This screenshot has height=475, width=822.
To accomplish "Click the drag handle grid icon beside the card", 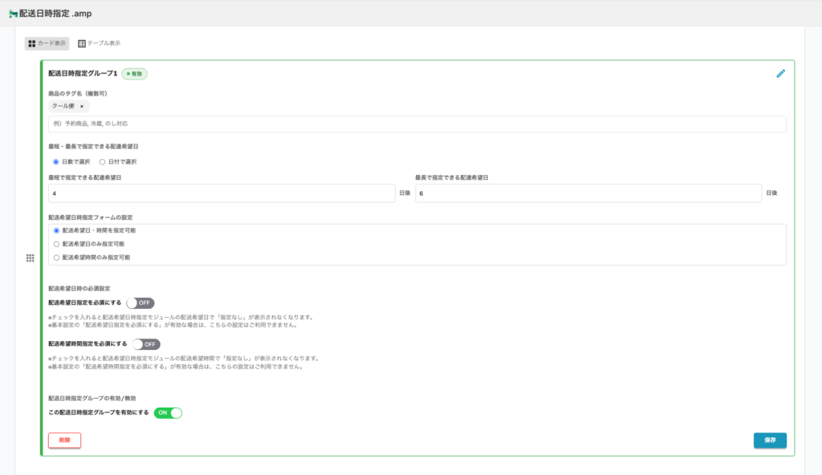I will (x=31, y=258).
